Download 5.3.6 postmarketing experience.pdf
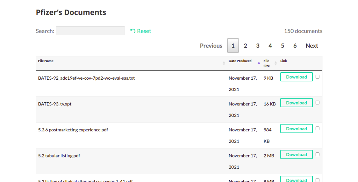Viewport: 358px width, 182px height. (x=296, y=129)
